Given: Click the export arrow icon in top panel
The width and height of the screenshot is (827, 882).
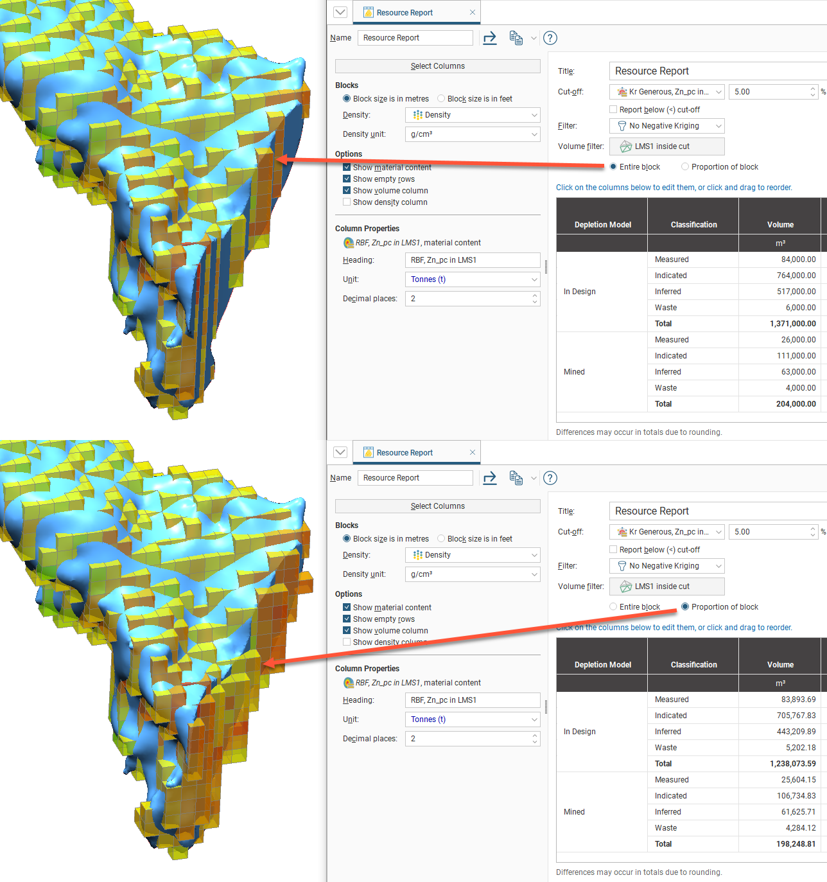Looking at the screenshot, I should 490,38.
